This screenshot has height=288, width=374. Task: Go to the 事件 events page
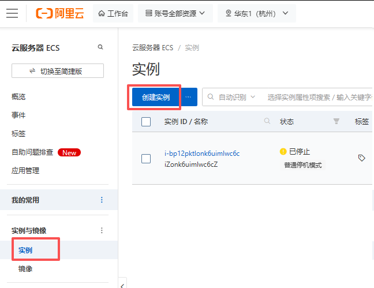tap(18, 115)
